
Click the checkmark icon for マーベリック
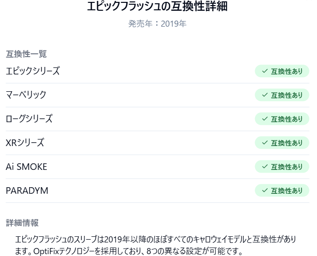(x=265, y=95)
